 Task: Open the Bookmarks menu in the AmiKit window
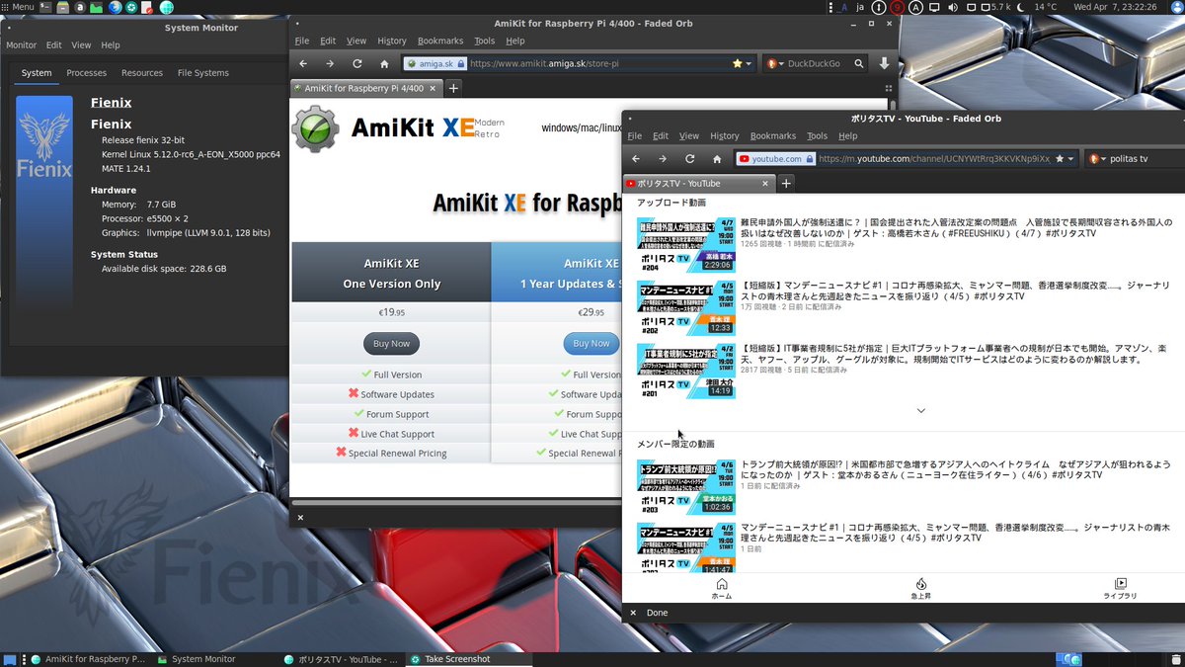[440, 41]
